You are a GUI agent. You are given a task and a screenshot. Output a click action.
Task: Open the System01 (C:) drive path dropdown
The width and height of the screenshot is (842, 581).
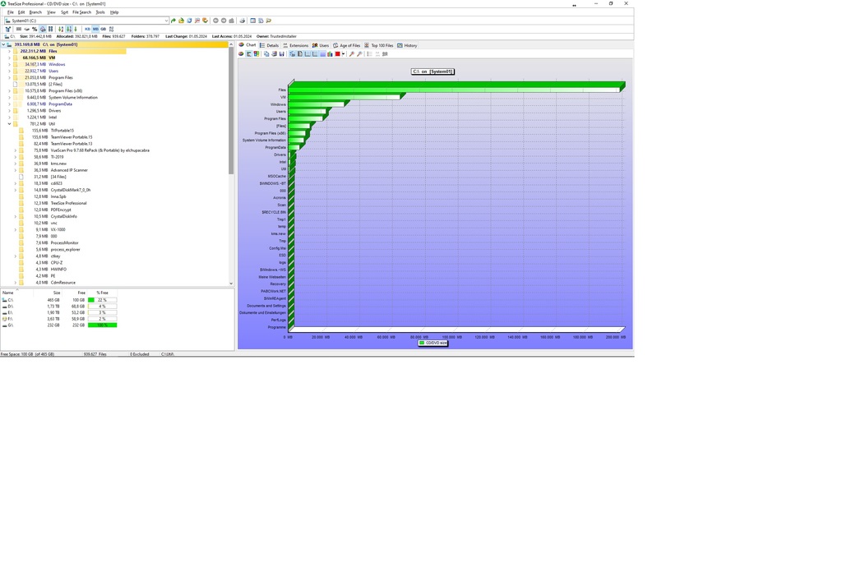pyautogui.click(x=166, y=21)
